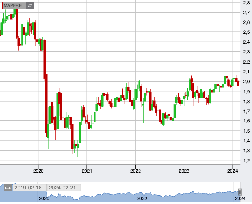Click the 2024 label on main axis
252x204 pixels.
[x=232, y=171]
